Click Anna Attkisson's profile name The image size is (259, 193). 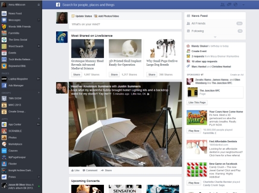[17, 5]
